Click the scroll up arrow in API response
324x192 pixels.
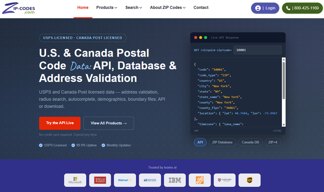pos(284,60)
